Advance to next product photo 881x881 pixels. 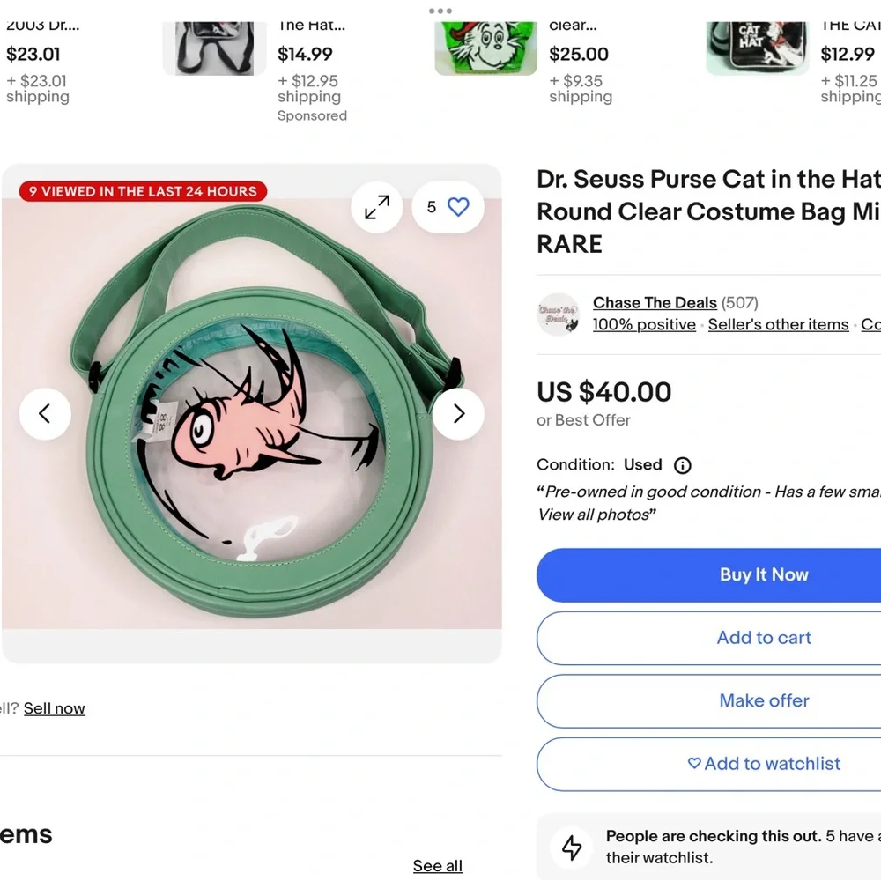coord(458,413)
